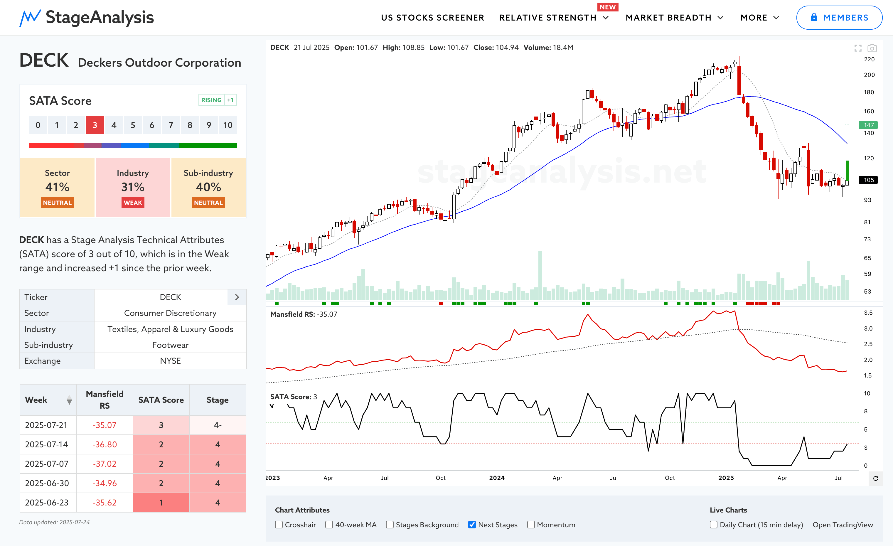Click the Sector 41% Neutral card
The height and width of the screenshot is (546, 893).
[x=57, y=187]
